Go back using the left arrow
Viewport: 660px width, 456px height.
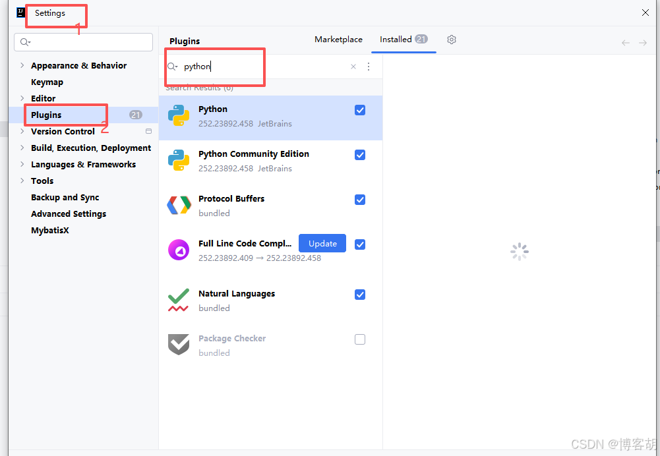coord(626,42)
